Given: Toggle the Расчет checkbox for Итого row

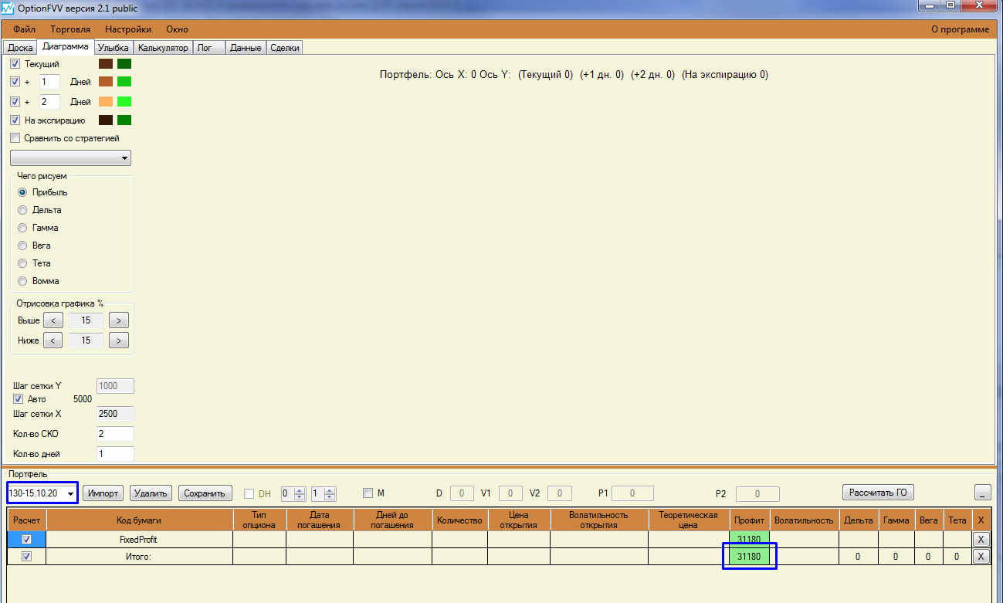Looking at the screenshot, I should (x=27, y=557).
